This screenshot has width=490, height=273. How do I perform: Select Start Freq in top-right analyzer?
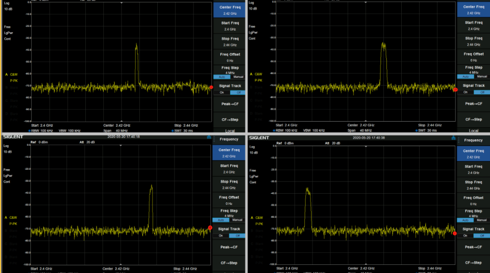pos(474,25)
